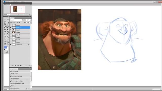The height and width of the screenshot is (91, 162).
Task: Hide Layer 7 visibility eye
Action: point(11,30)
